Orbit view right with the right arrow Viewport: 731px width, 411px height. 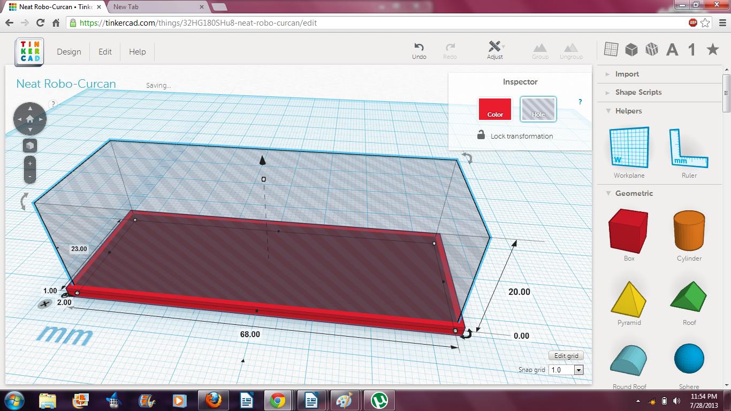[x=41, y=119]
